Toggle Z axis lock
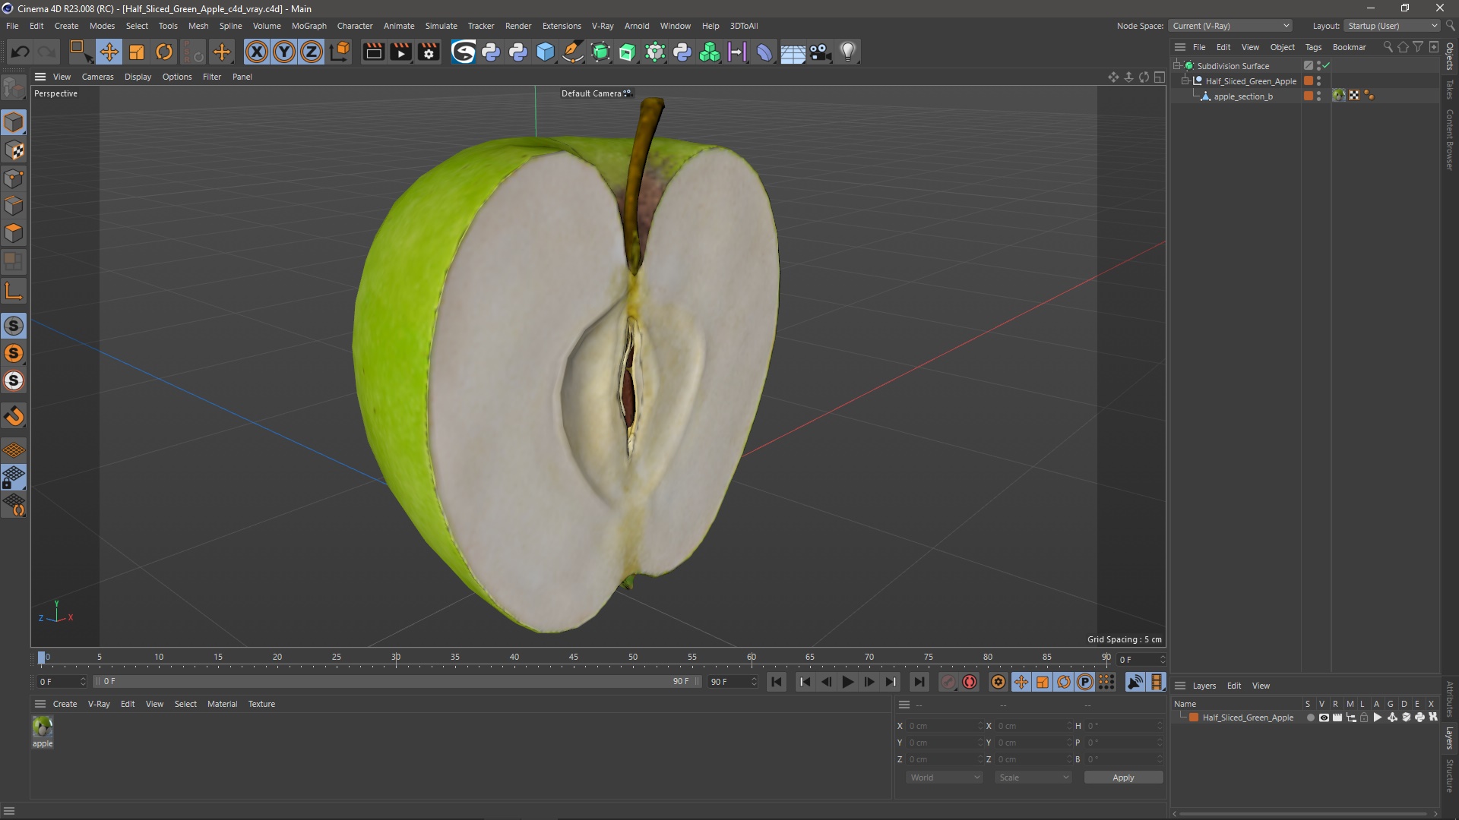 (x=312, y=52)
